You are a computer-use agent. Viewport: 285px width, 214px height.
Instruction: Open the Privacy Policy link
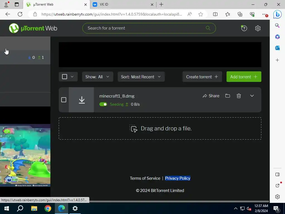[178, 178]
